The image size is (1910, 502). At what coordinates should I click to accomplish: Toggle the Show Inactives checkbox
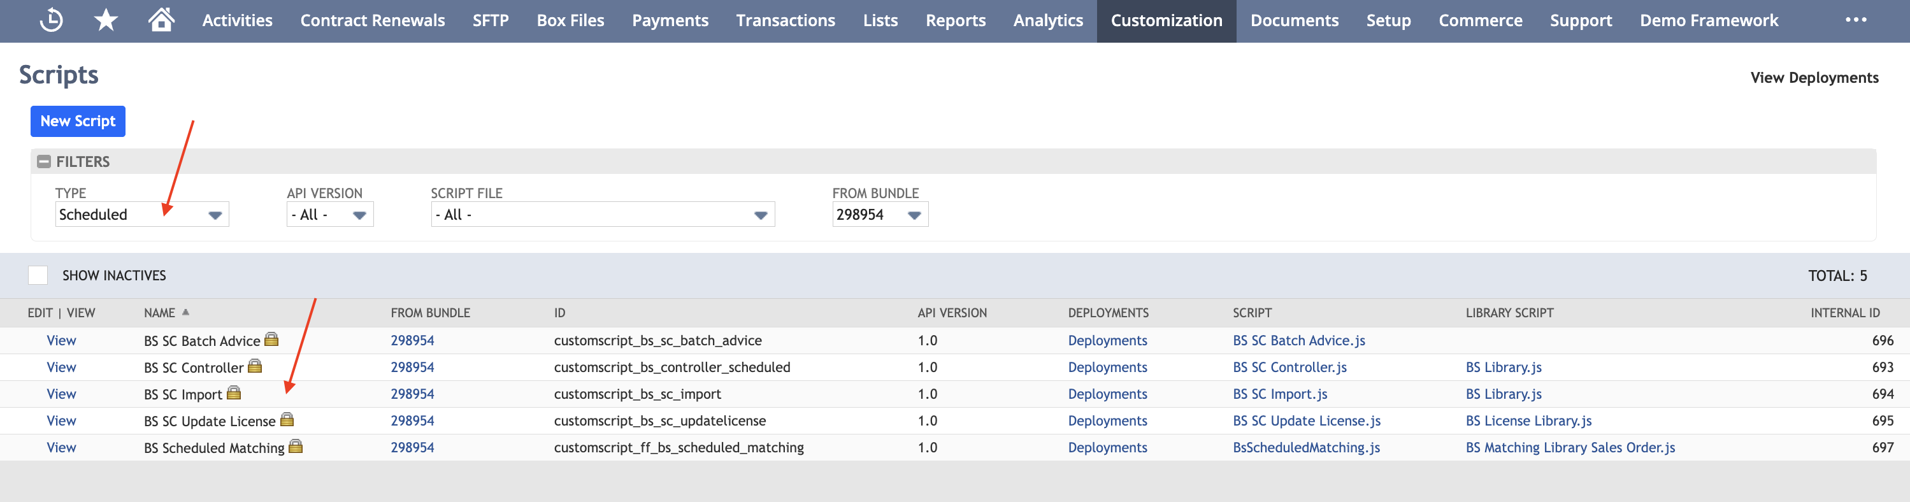(x=38, y=275)
